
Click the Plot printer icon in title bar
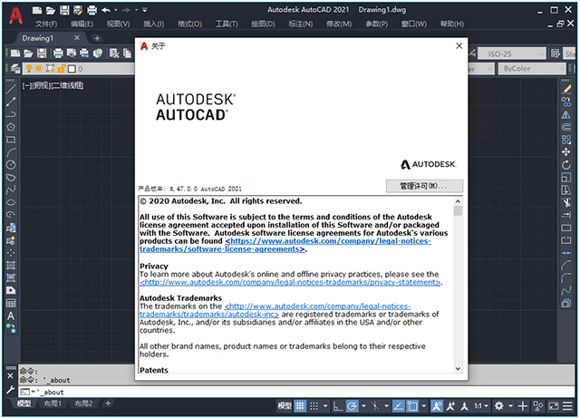click(x=92, y=10)
